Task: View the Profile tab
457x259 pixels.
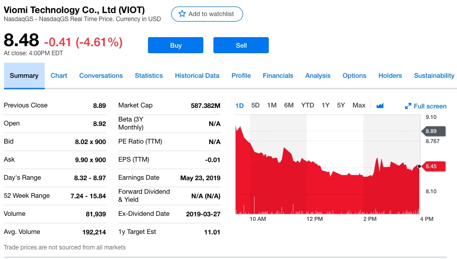Action: (241, 76)
